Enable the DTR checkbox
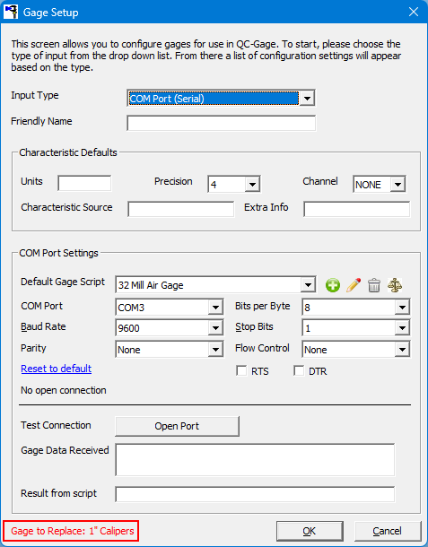Viewport: 428px width, 547px height. [299, 370]
